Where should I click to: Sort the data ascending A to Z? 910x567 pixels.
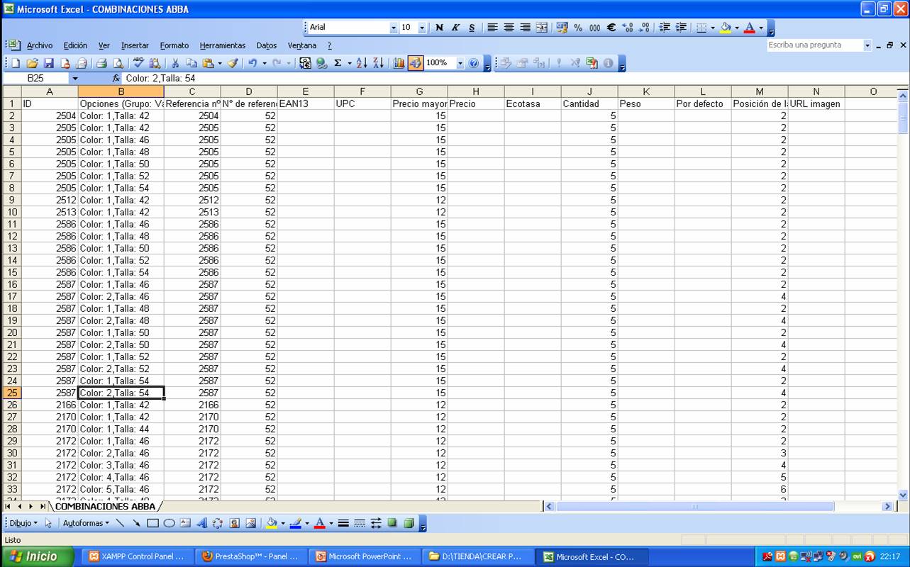(x=362, y=63)
